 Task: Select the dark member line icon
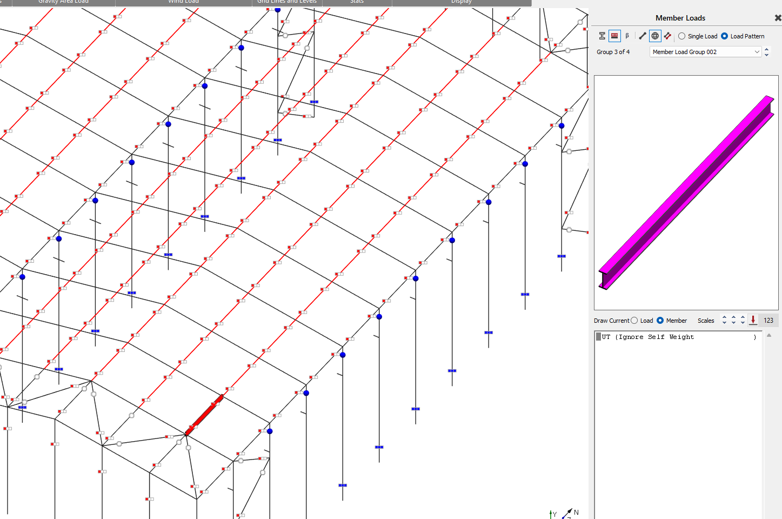pyautogui.click(x=643, y=36)
